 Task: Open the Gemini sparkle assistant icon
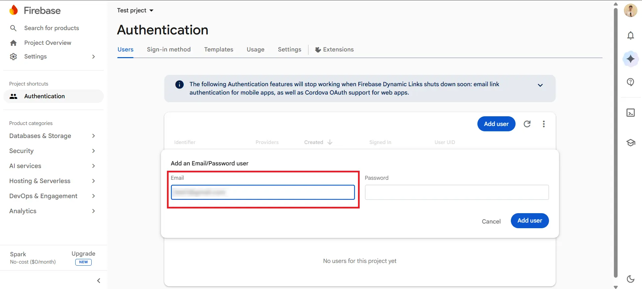coord(631,59)
